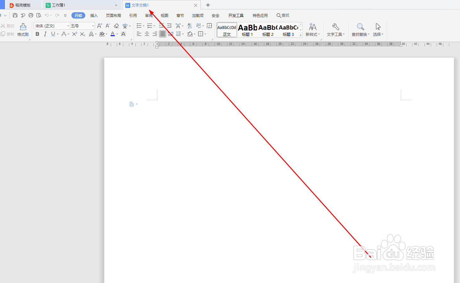Open the 页面布局 (Page Layout) tab
The image size is (460, 283).
[114, 15]
